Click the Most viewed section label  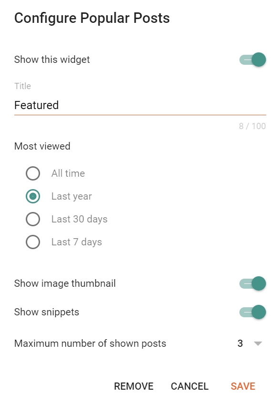click(x=42, y=146)
